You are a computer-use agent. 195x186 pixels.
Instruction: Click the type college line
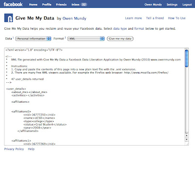[39, 121]
